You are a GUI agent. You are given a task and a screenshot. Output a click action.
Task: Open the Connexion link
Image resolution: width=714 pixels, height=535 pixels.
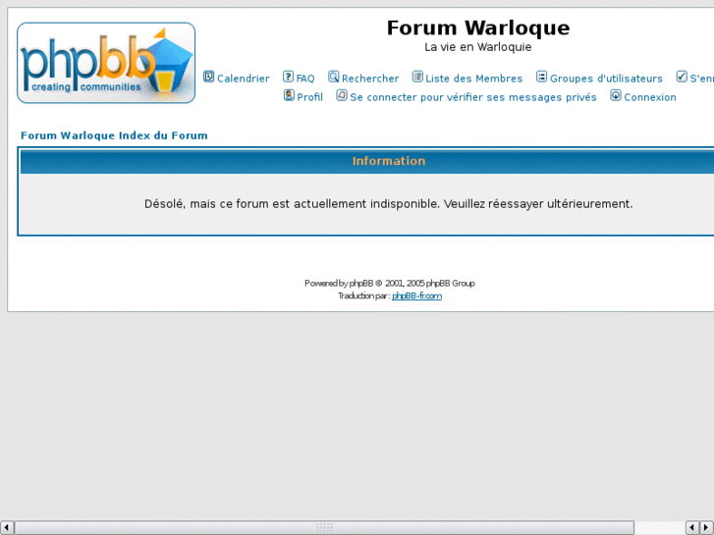coord(650,97)
